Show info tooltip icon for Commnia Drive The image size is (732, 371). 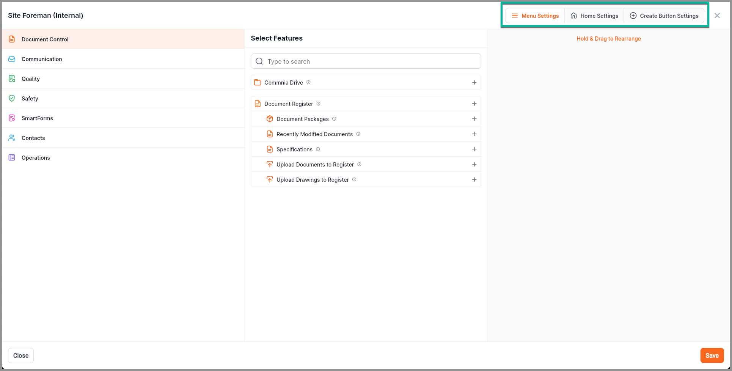308,82
